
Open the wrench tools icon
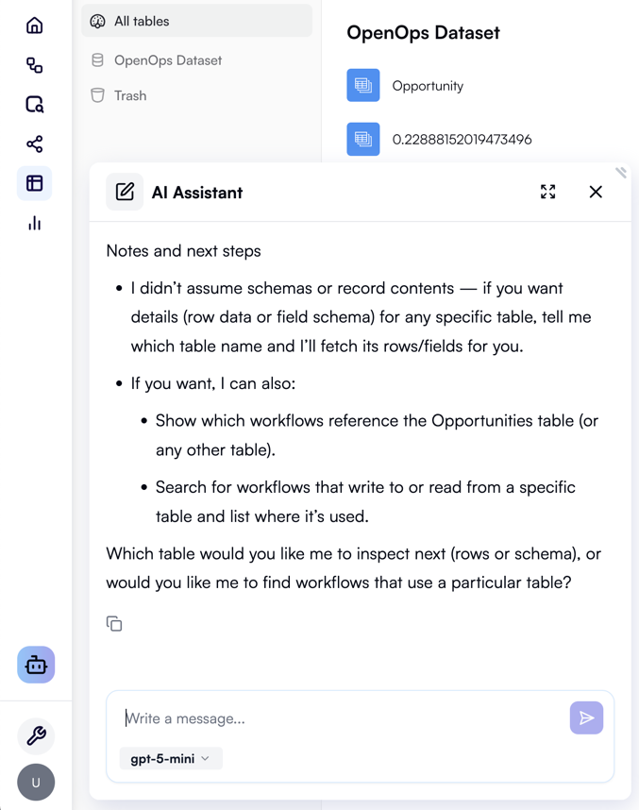[x=35, y=735]
